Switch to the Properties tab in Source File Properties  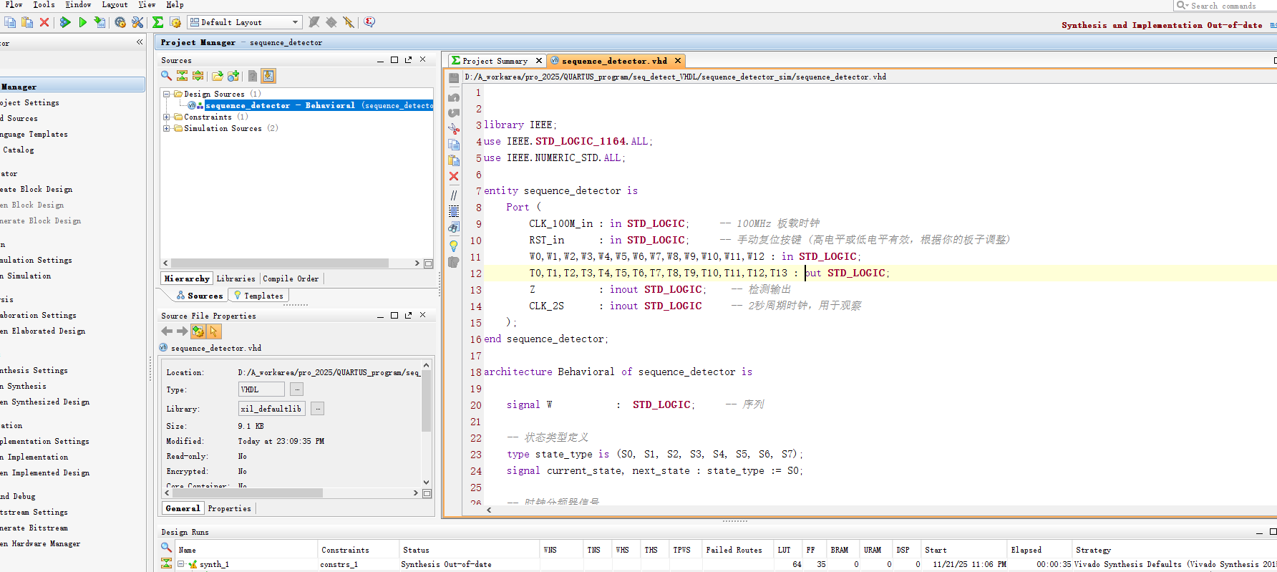click(230, 509)
